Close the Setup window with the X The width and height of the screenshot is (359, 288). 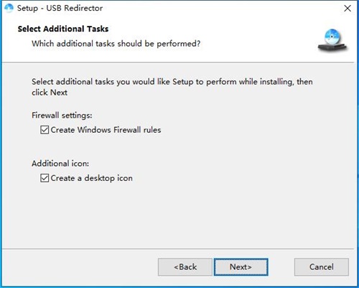(348, 9)
